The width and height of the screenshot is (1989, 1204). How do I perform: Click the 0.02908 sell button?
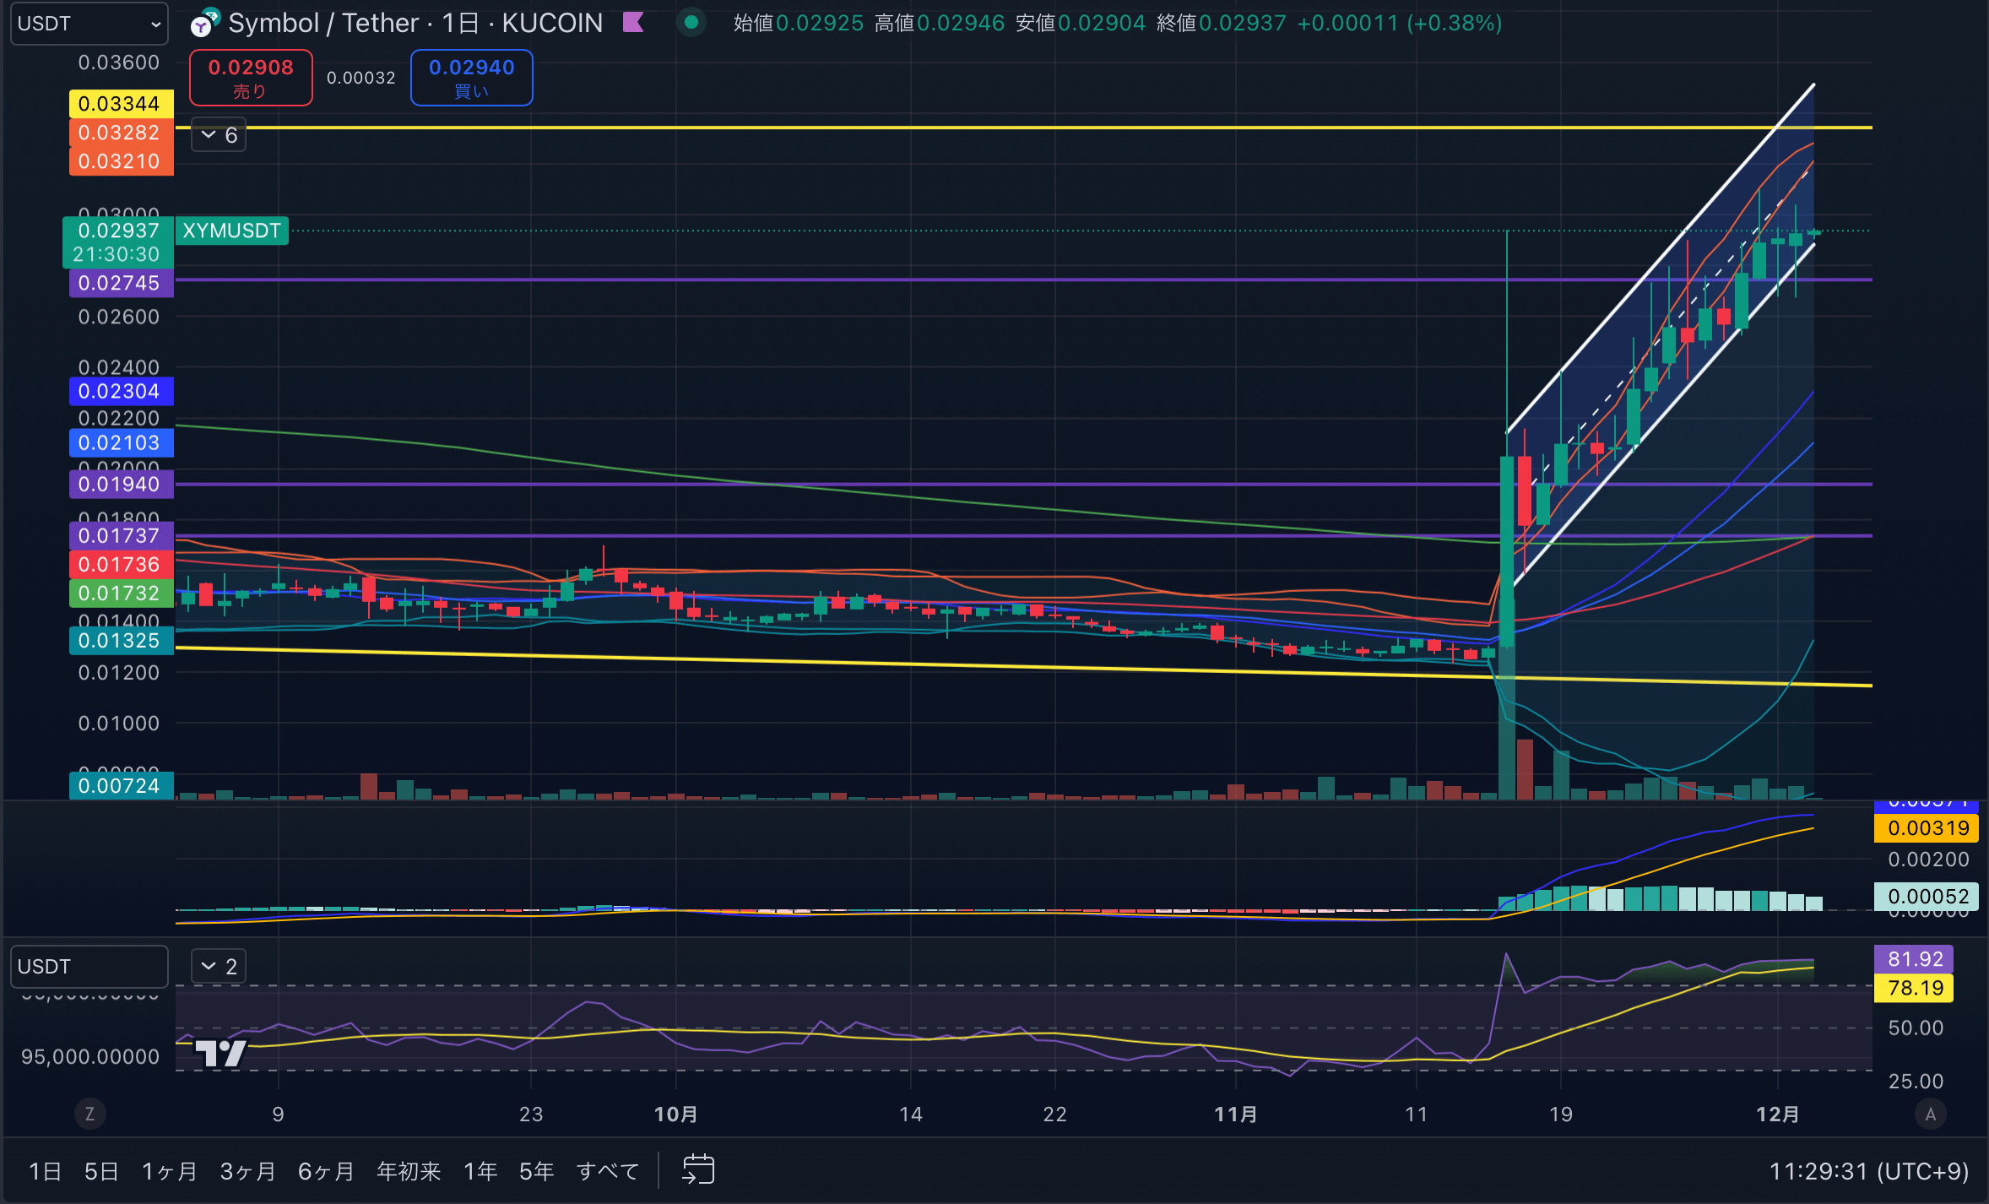tap(251, 78)
